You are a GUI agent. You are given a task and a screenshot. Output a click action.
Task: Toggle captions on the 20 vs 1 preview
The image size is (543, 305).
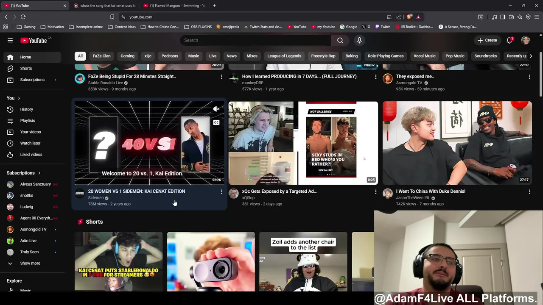(216, 122)
